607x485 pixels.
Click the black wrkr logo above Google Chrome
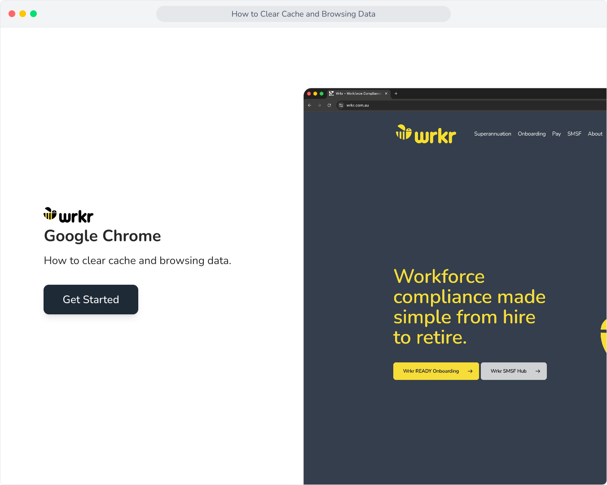69,215
